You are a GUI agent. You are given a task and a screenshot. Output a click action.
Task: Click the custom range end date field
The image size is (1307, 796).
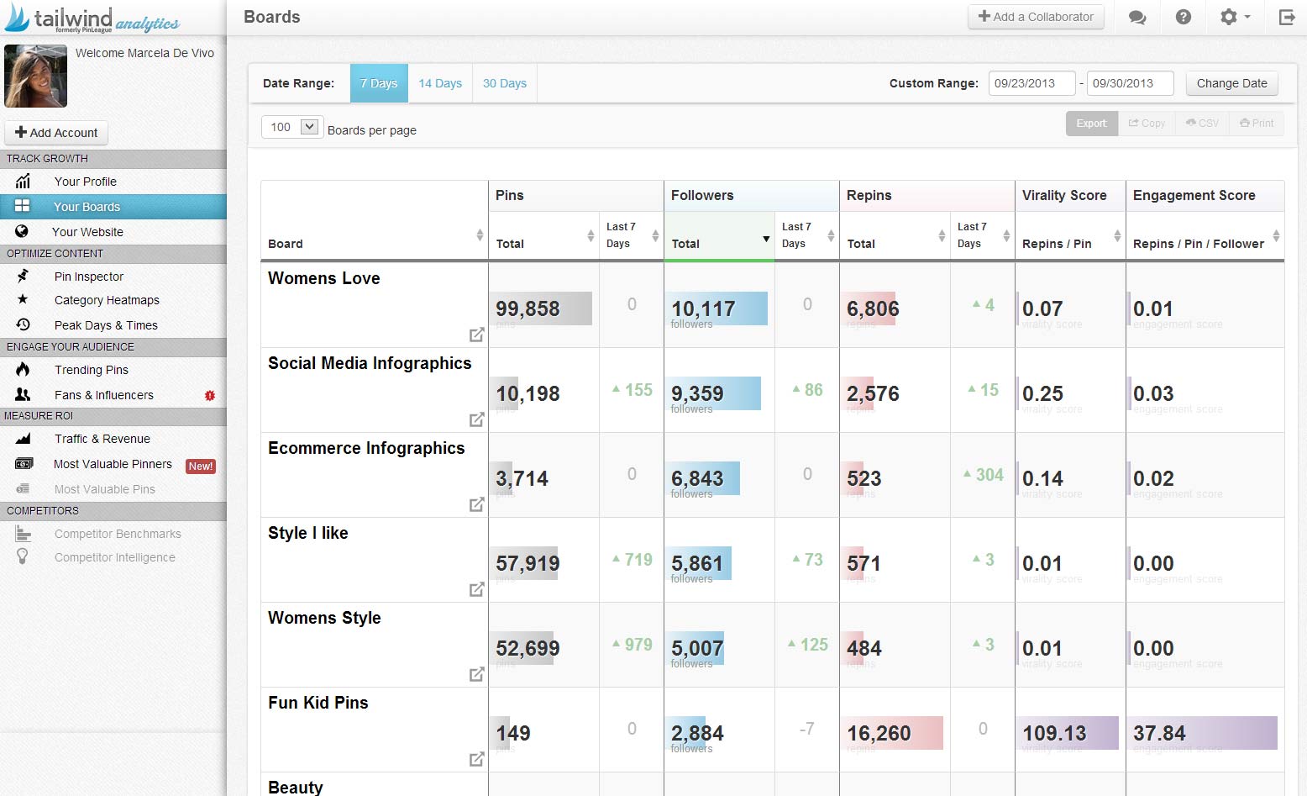(x=1130, y=83)
